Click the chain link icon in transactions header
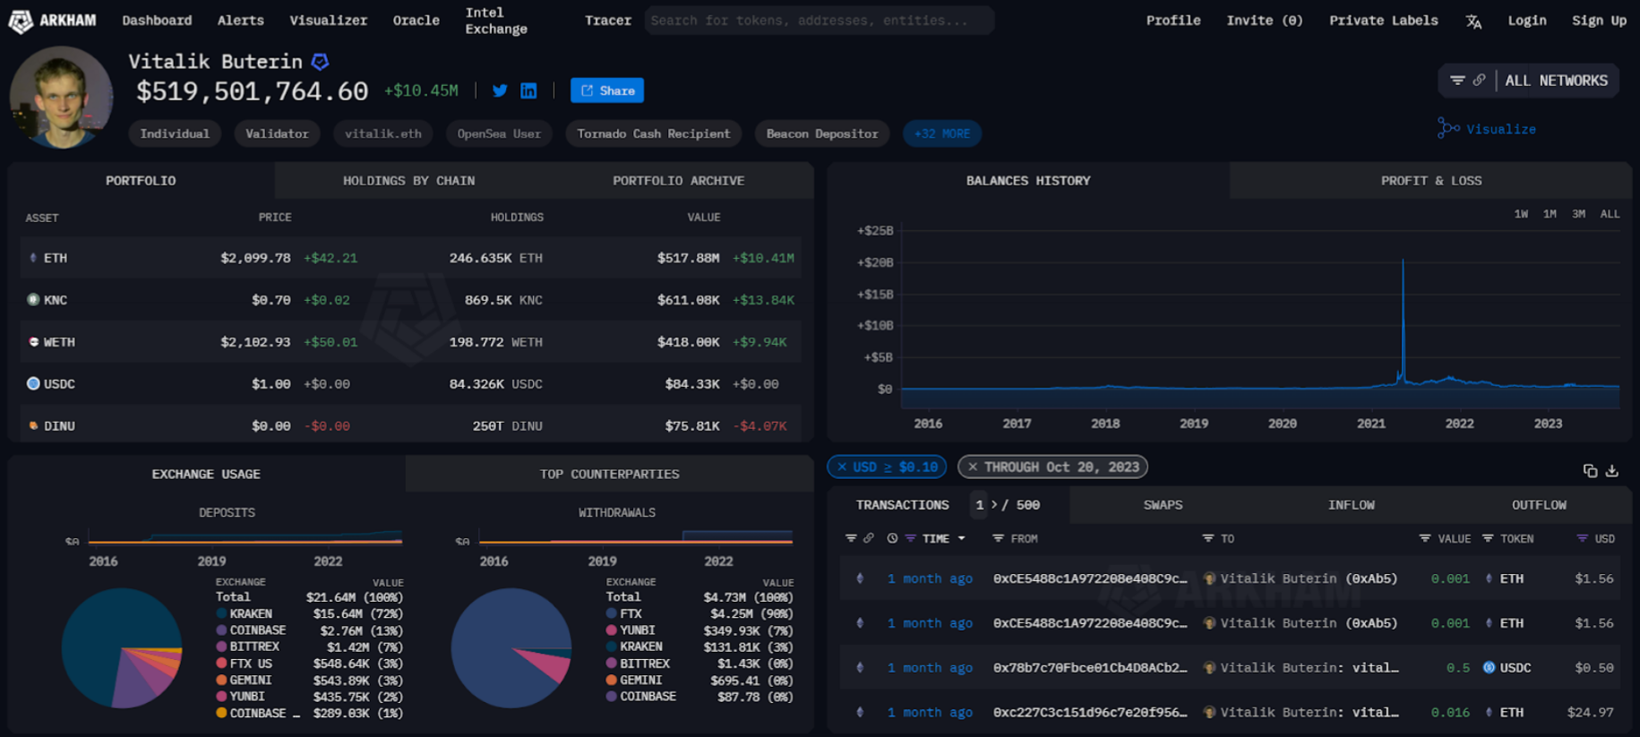The height and width of the screenshot is (737, 1640). click(x=868, y=538)
